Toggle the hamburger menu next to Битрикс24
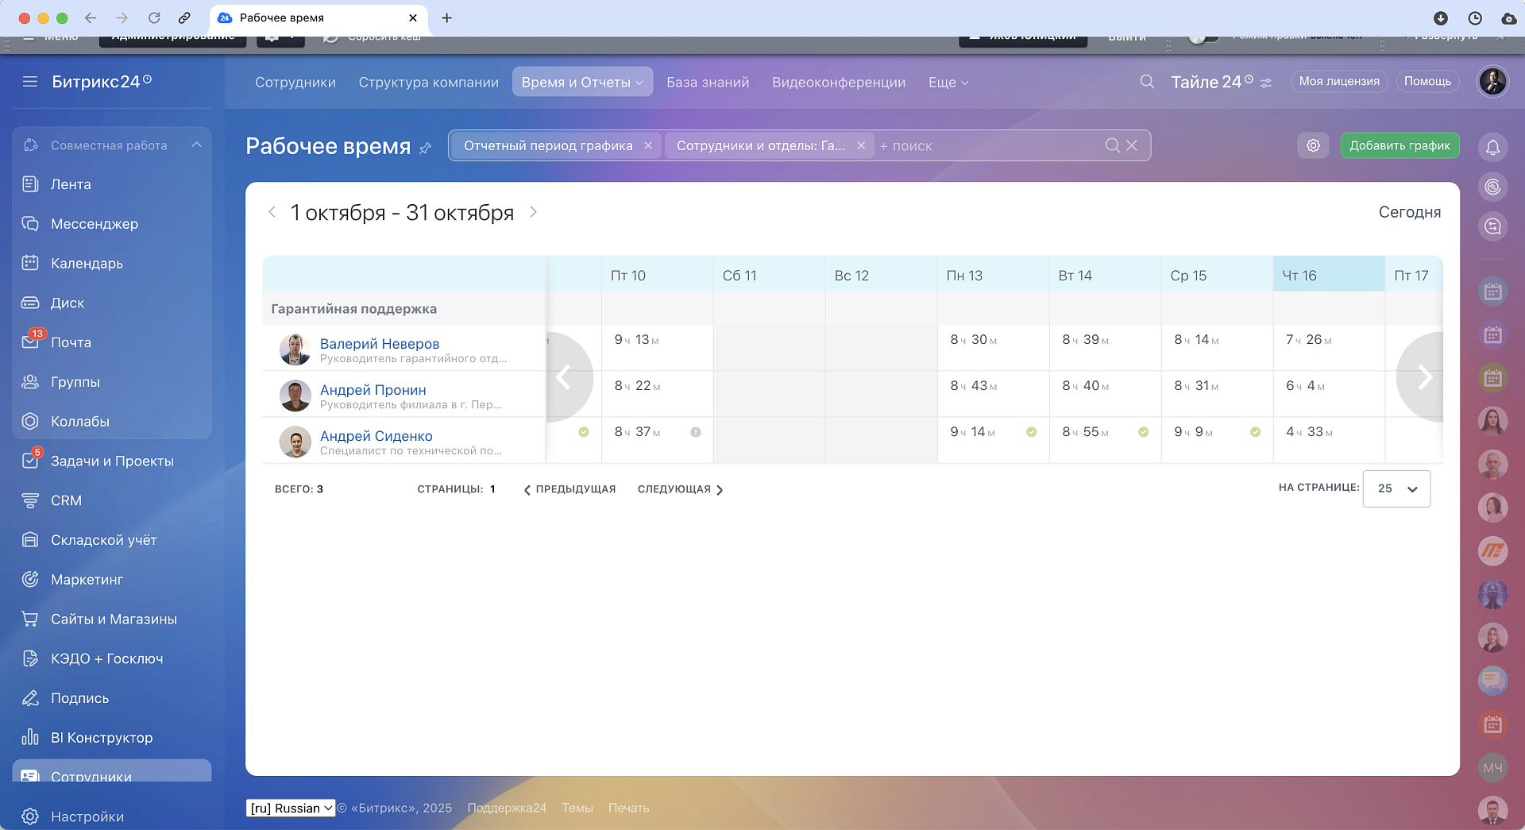This screenshot has width=1525, height=830. 30,82
